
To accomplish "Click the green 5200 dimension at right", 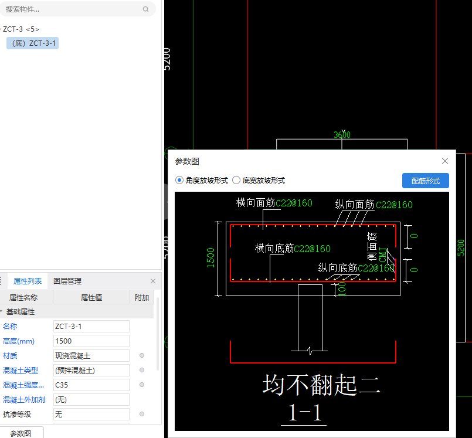I will click(x=461, y=248).
